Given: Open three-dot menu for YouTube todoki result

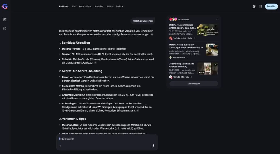Looking at the screenshot, I should point(195,38).
